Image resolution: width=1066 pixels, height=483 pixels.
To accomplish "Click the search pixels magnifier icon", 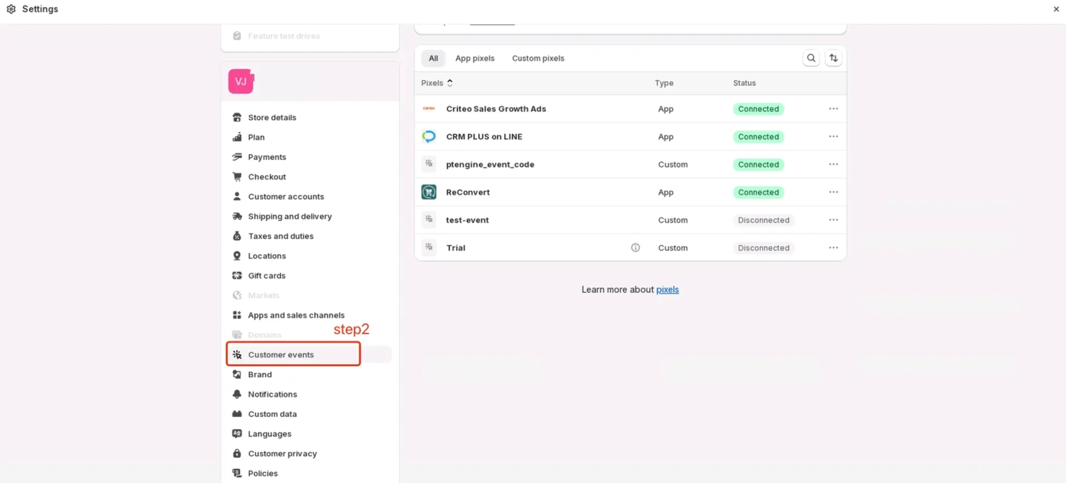I will pyautogui.click(x=811, y=58).
